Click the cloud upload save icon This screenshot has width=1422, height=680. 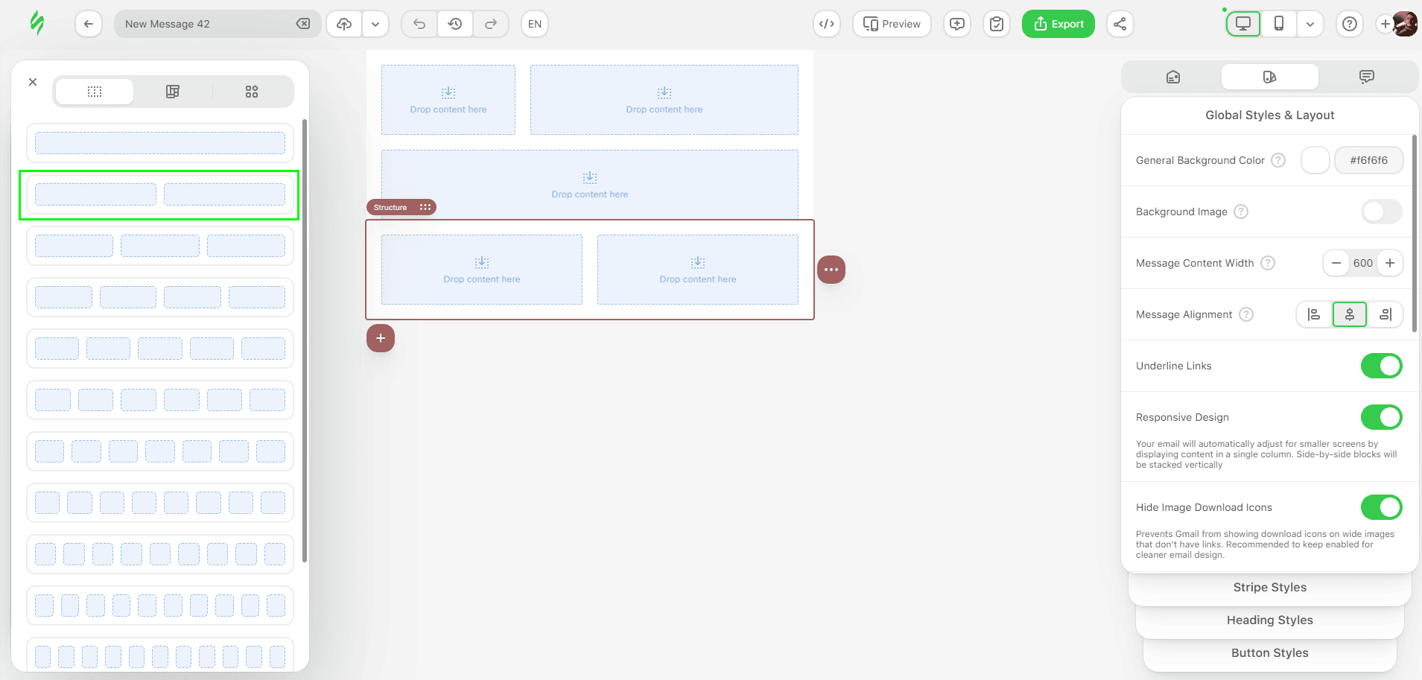tap(344, 24)
